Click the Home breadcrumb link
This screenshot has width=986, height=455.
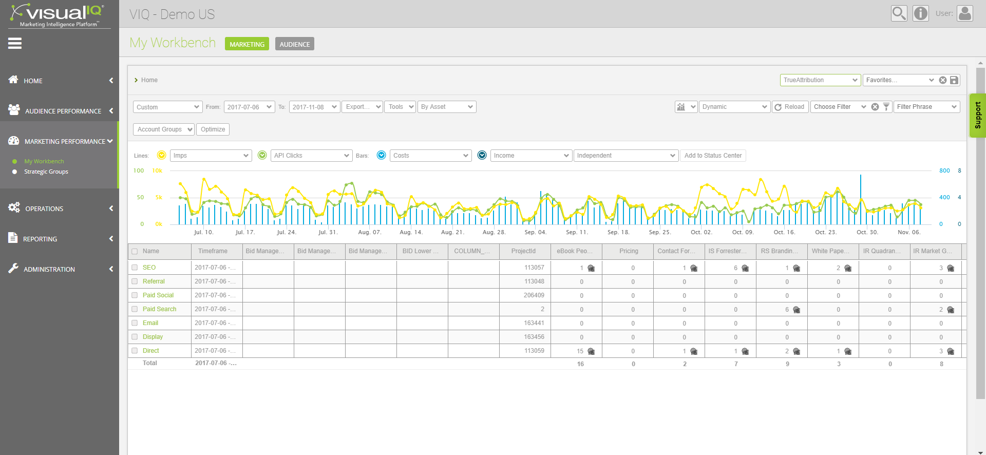click(x=149, y=80)
